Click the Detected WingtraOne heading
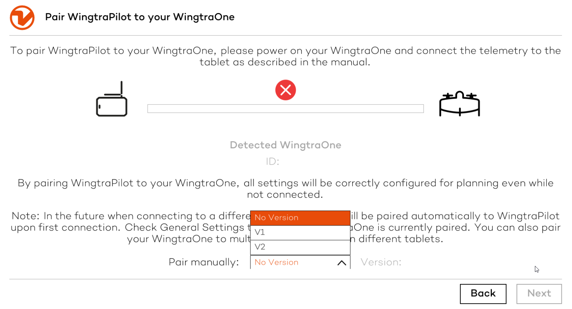This screenshot has height=309, width=572. 285,145
